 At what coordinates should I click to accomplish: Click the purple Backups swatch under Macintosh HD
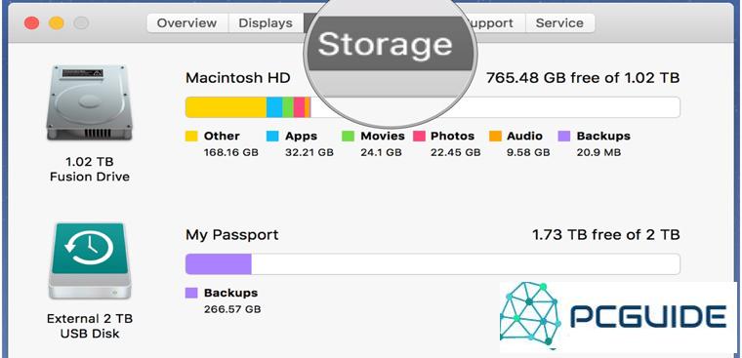click(564, 137)
